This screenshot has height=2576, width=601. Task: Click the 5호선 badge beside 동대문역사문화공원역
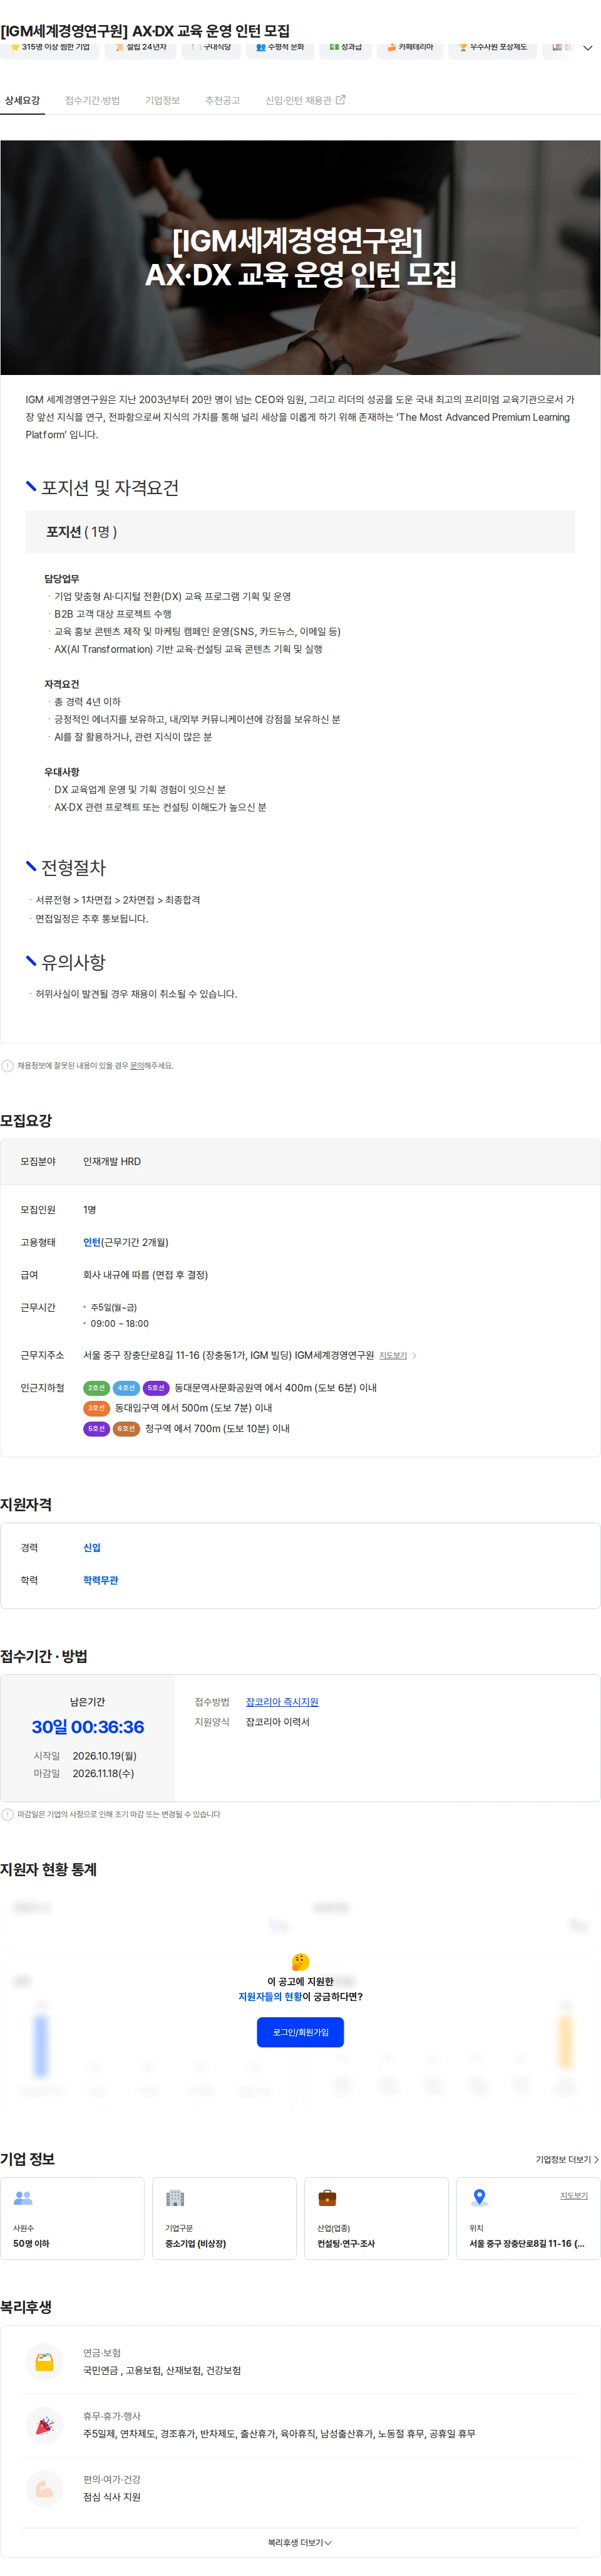coord(156,1388)
